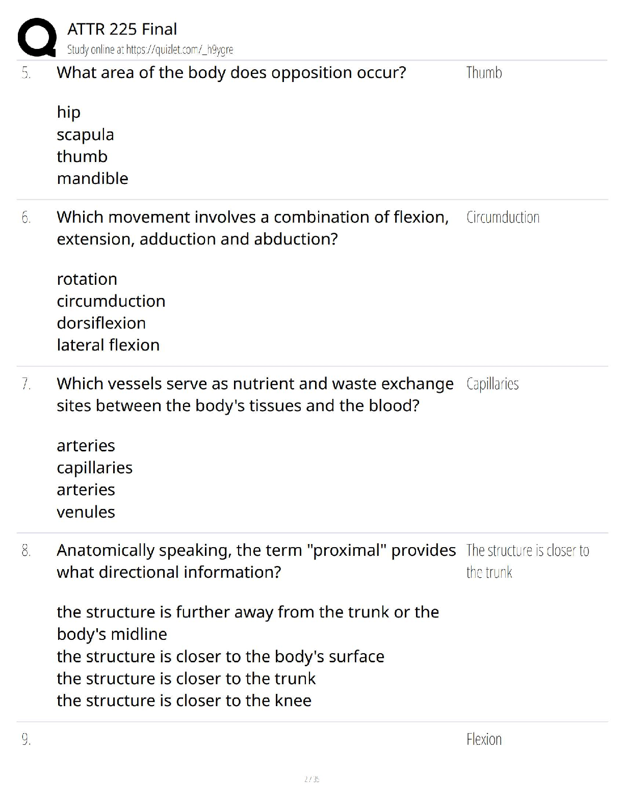Click the 'Thumb' answer for question 5
The height and width of the screenshot is (807, 624).
point(484,73)
